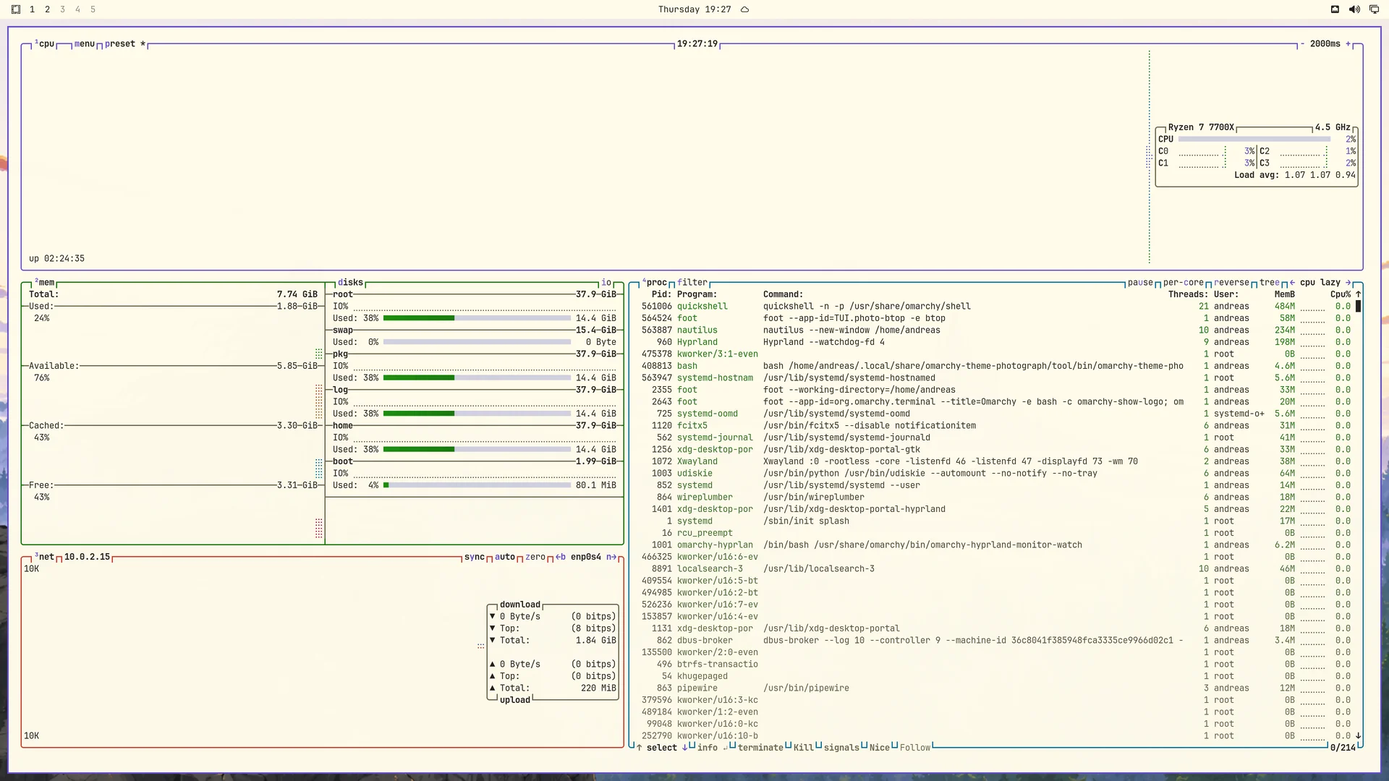Toggle tree view of processes
The image size is (1389, 781).
[x=1270, y=283]
